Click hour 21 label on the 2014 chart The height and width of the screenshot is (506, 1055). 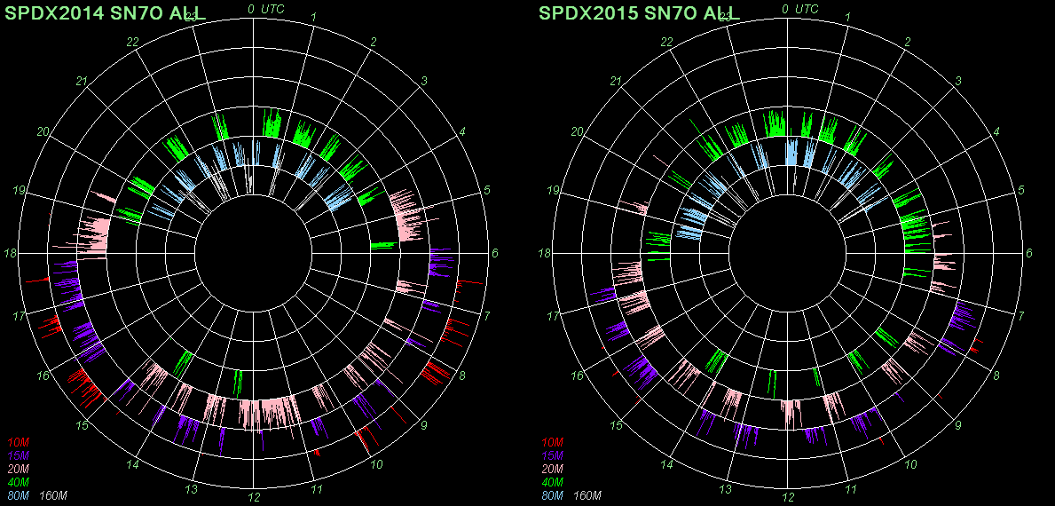82,82
